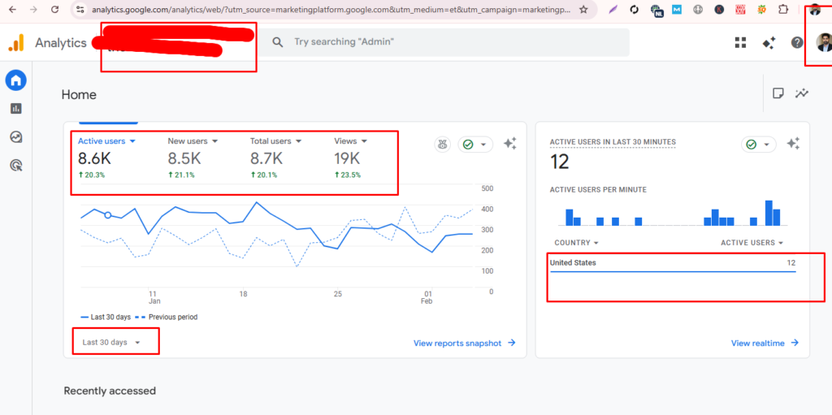
Task: Open the Insights trend icon near Home
Action: pyautogui.click(x=802, y=93)
